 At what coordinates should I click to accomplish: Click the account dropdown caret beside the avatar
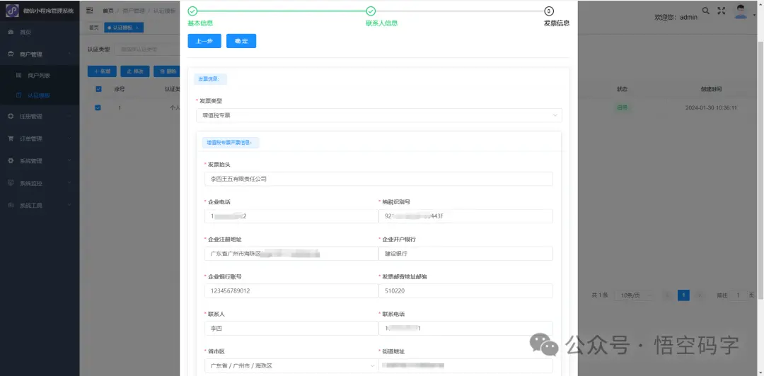pyautogui.click(x=754, y=16)
